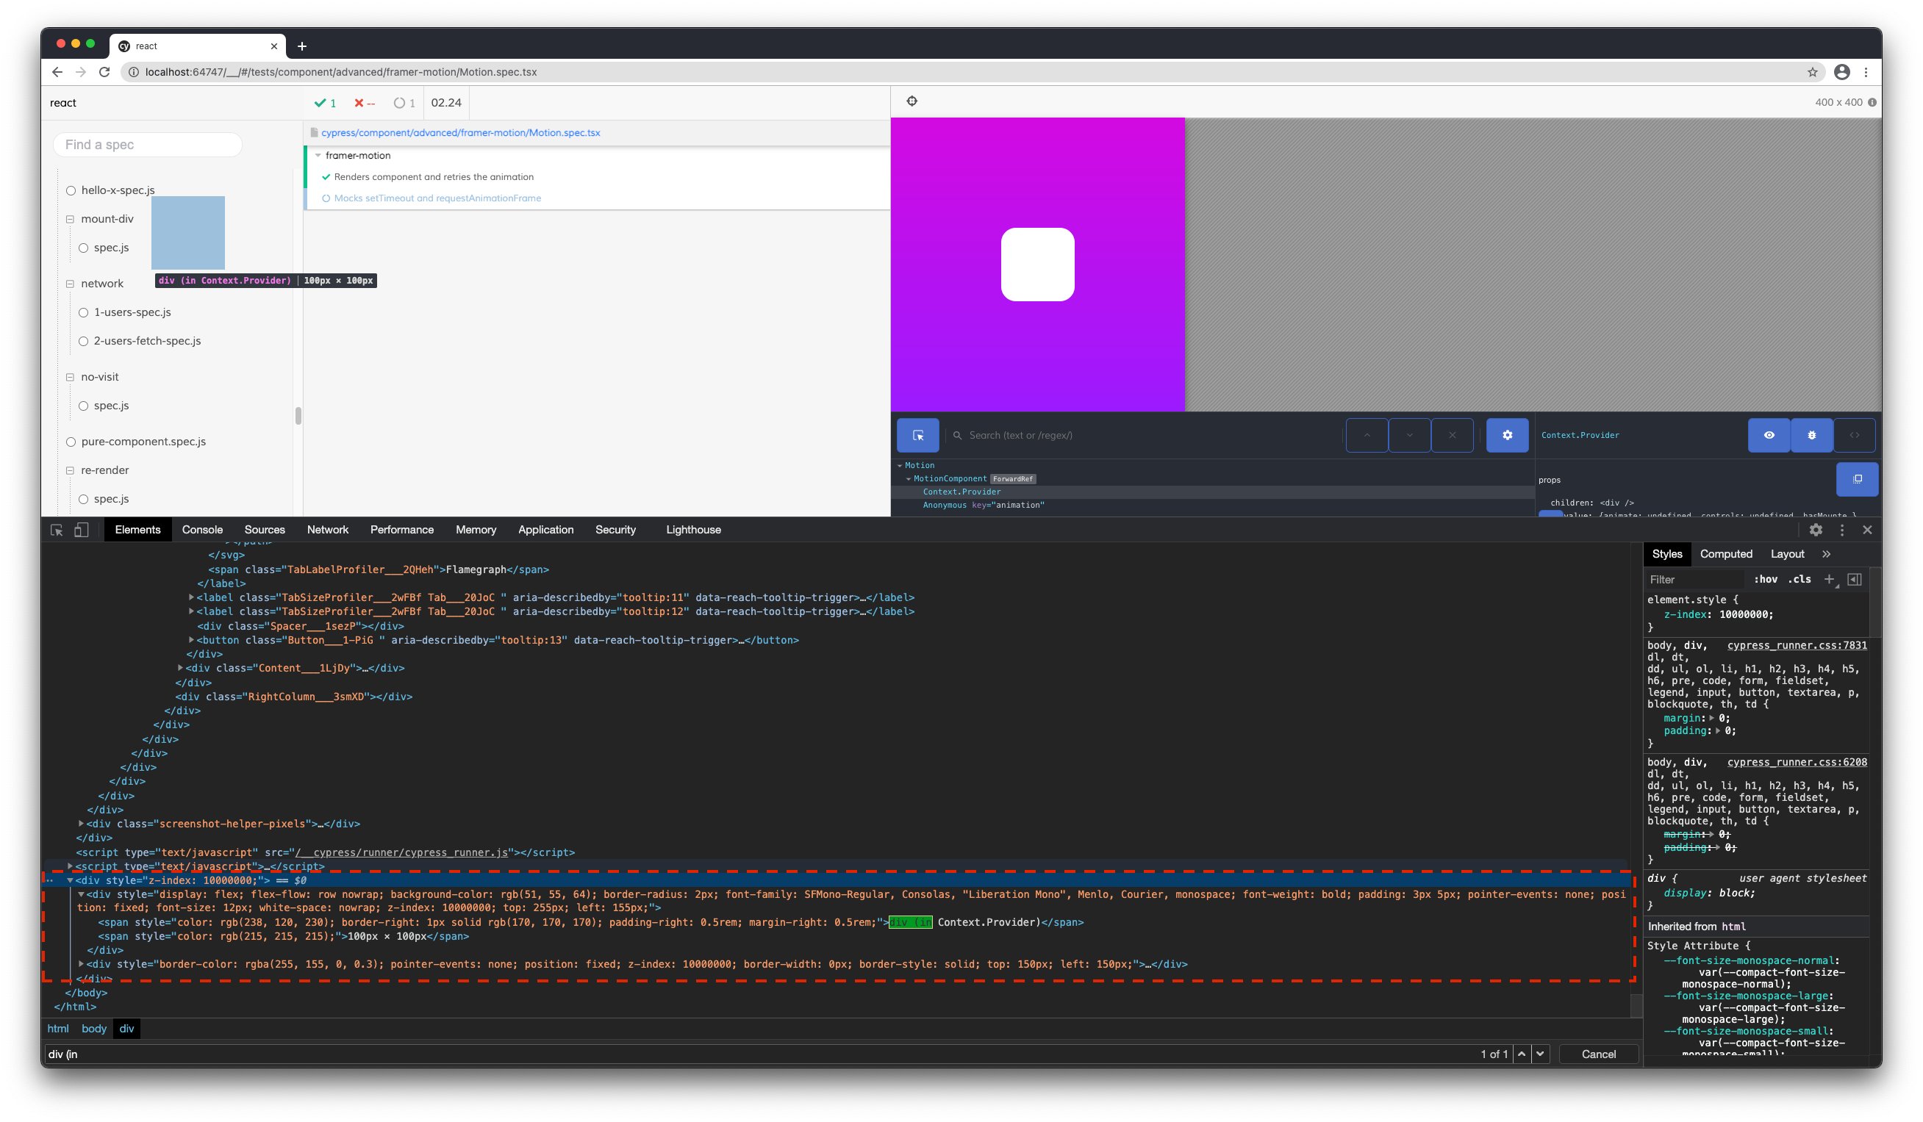View component source code angle brackets icon
Image resolution: width=1923 pixels, height=1122 pixels.
coord(1855,436)
